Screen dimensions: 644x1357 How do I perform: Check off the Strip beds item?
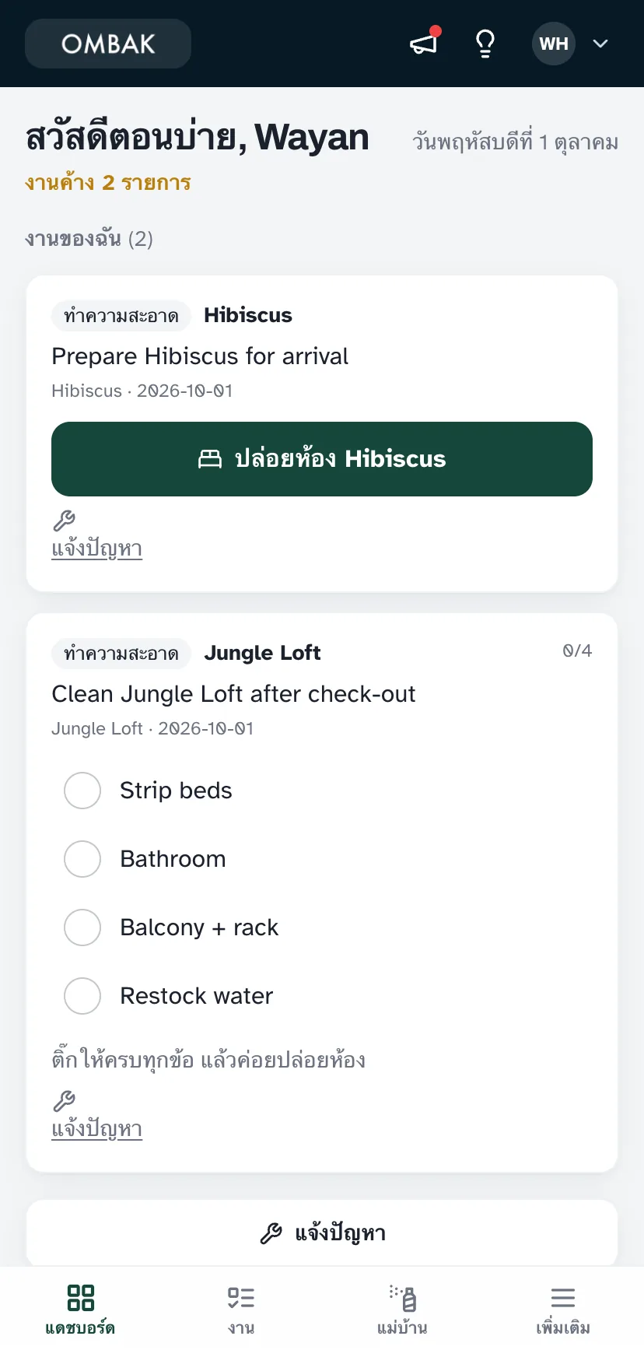tap(82, 791)
